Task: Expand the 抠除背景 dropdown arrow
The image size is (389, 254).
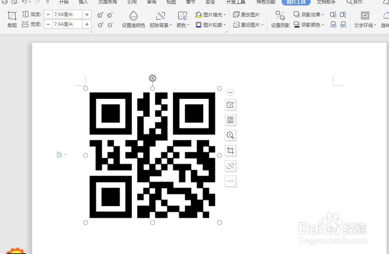Action: click(171, 25)
